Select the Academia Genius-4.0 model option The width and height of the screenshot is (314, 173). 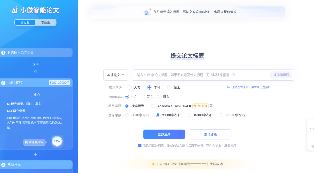click(153, 106)
